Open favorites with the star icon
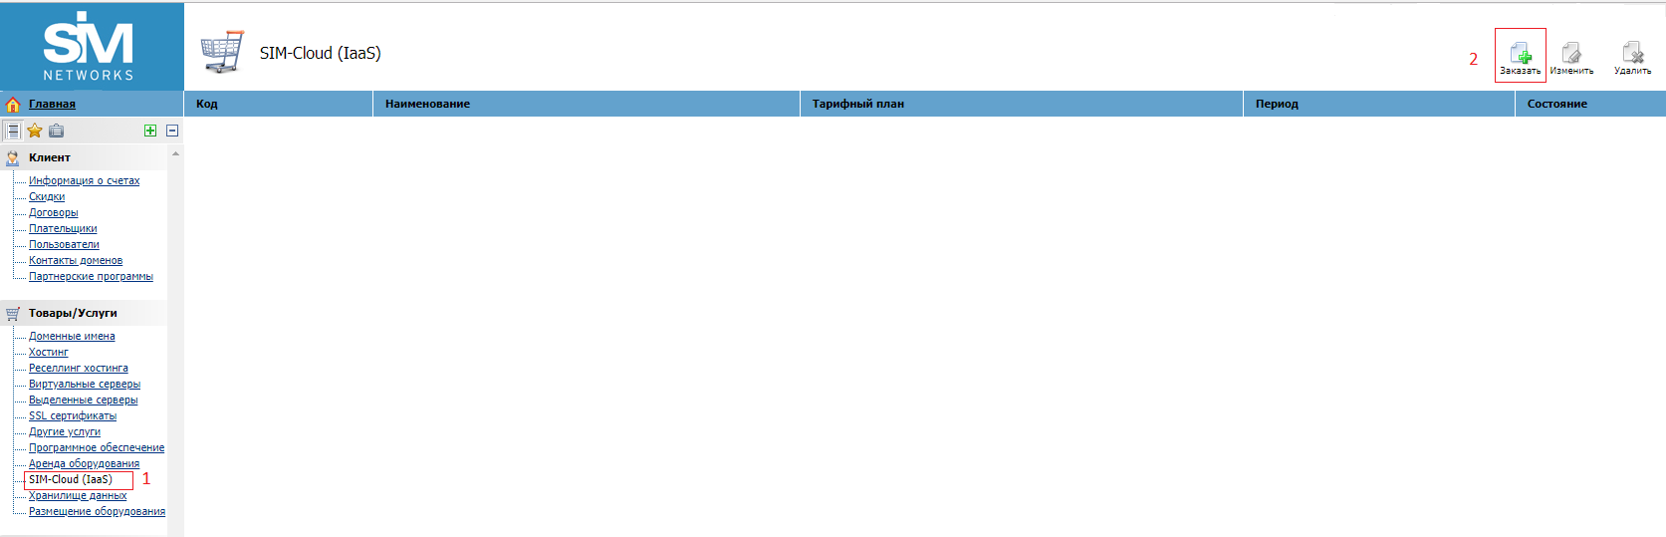The width and height of the screenshot is (1666, 537). tap(35, 131)
